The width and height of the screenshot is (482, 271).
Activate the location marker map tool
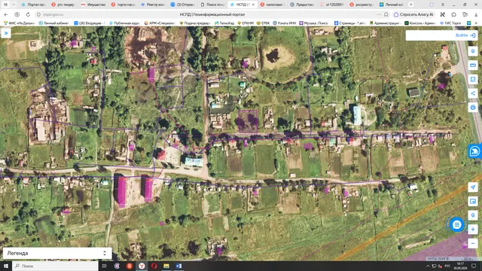pyautogui.click(x=473, y=51)
